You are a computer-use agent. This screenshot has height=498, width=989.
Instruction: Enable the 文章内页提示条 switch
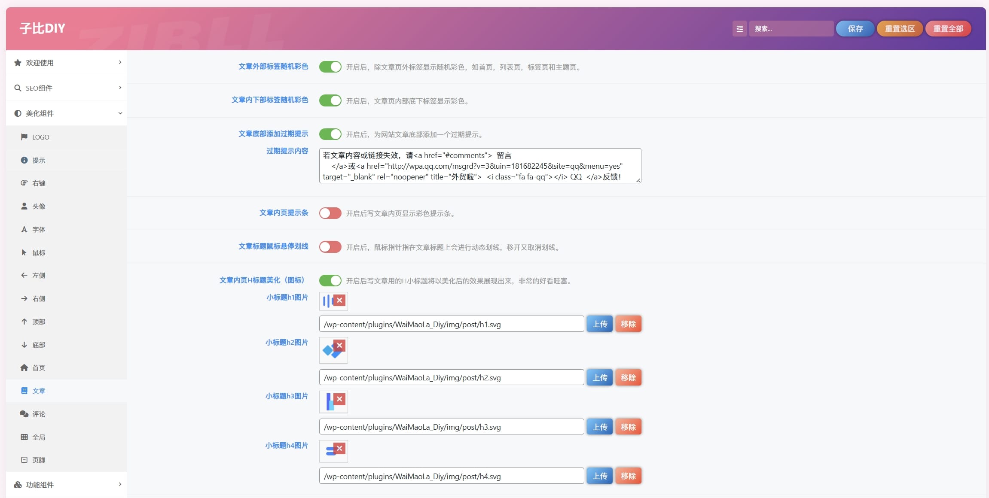click(x=330, y=213)
